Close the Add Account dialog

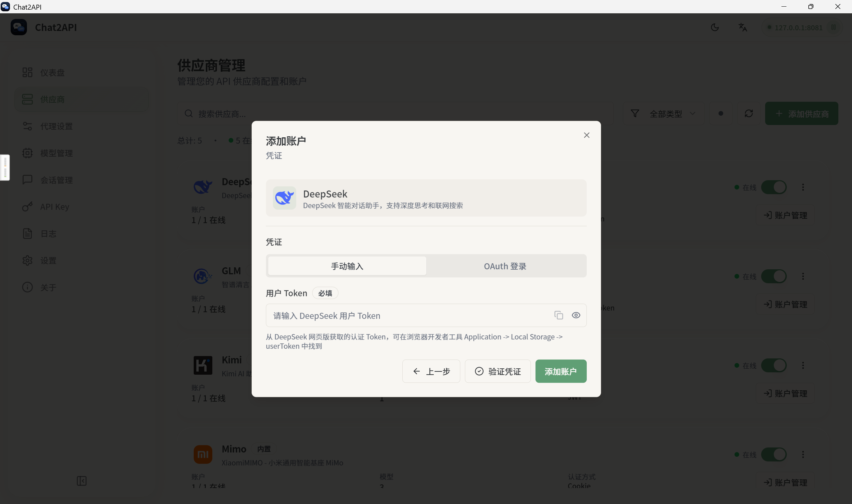point(586,135)
